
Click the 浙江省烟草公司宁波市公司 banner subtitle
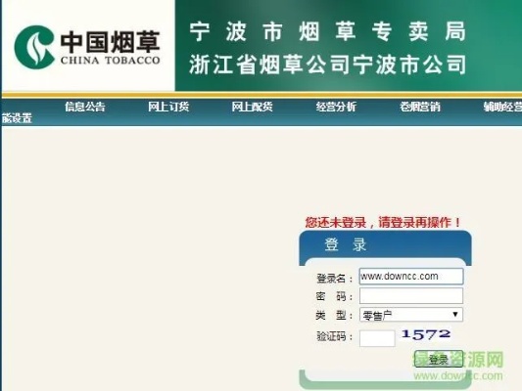click(327, 65)
